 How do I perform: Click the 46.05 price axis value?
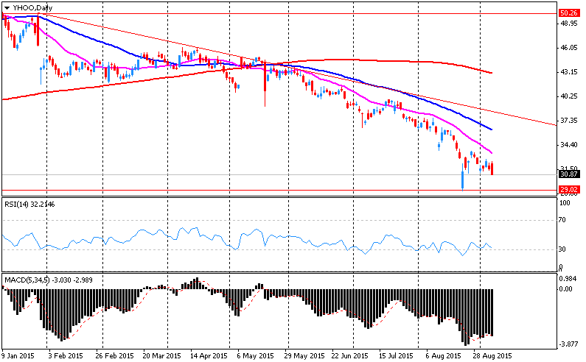(569, 48)
